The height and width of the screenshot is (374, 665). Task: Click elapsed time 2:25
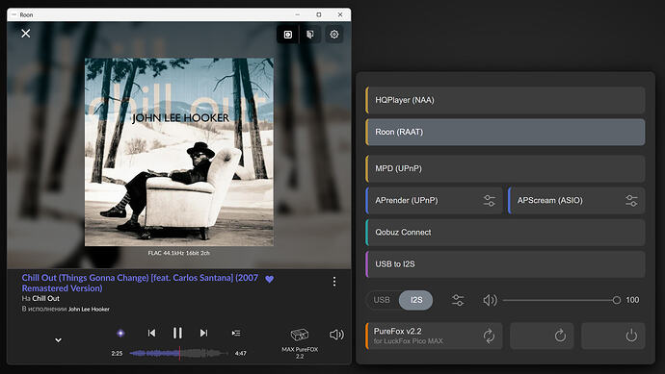tap(117, 353)
